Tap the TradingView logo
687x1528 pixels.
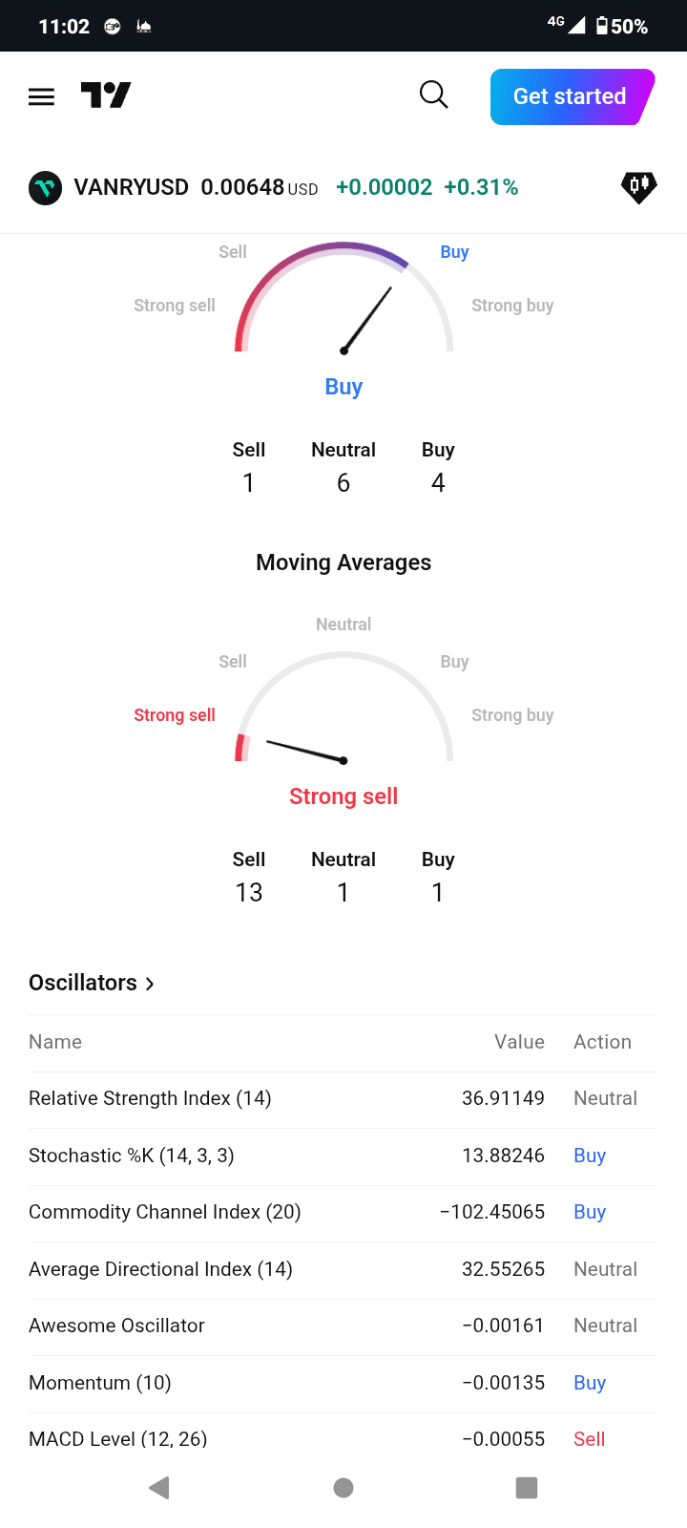(106, 95)
